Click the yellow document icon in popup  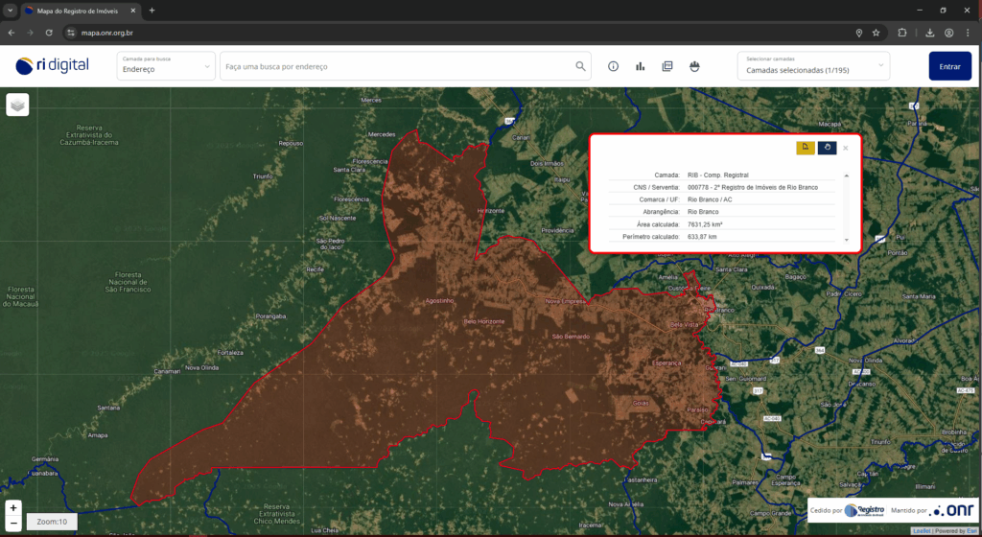805,148
